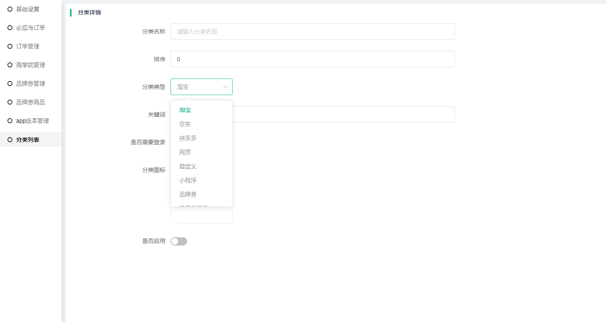Click the circle icon beside 基础设置
606x322 pixels.
tap(10, 9)
